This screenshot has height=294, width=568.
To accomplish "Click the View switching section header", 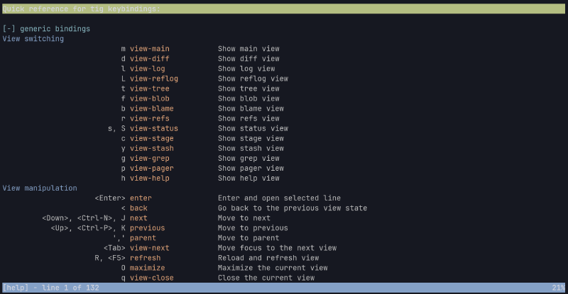I will click(33, 39).
